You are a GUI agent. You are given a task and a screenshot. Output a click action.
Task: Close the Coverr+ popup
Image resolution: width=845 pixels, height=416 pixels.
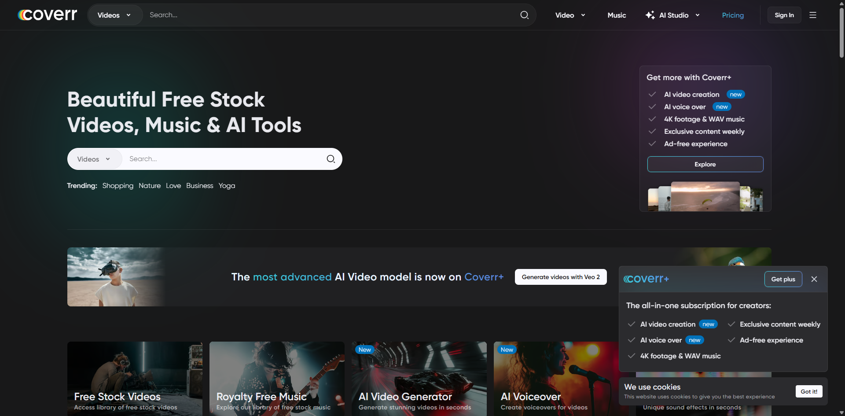(x=814, y=279)
